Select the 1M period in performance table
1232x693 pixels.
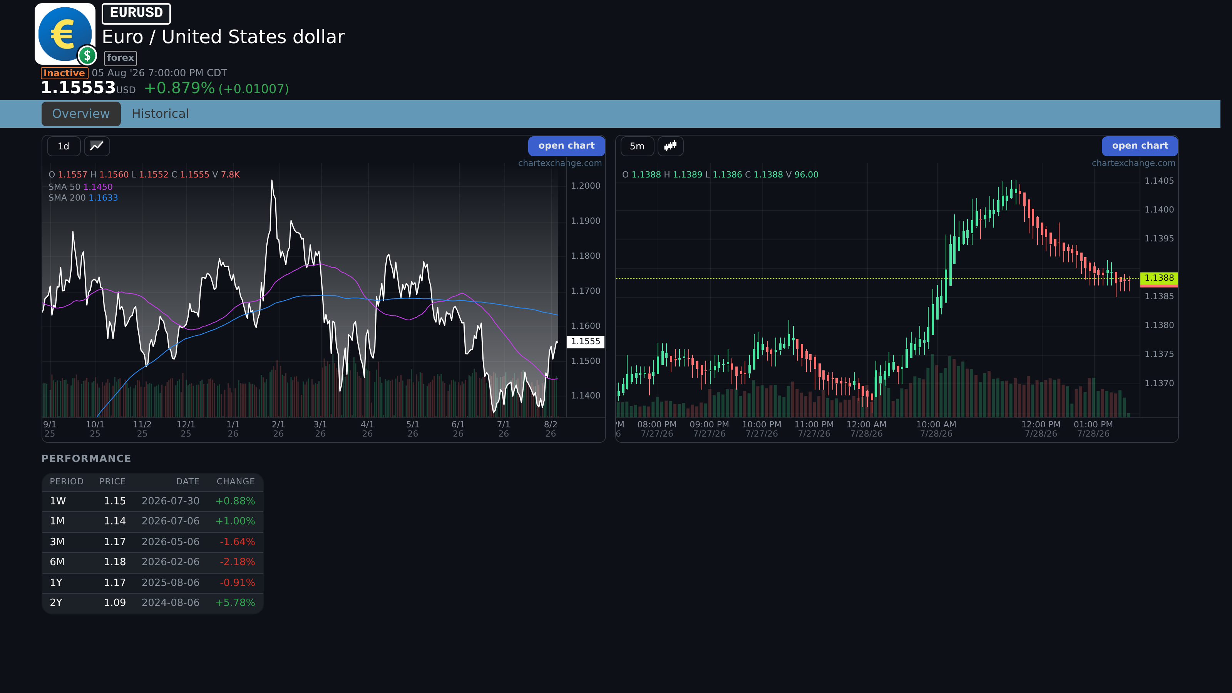pos(57,521)
